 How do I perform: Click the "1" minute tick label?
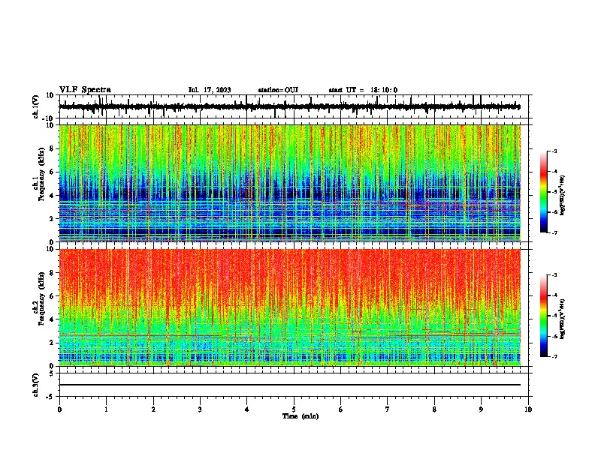(106, 409)
